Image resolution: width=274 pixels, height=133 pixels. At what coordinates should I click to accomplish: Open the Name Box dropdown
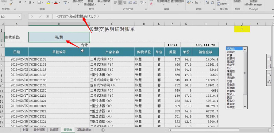20,17
